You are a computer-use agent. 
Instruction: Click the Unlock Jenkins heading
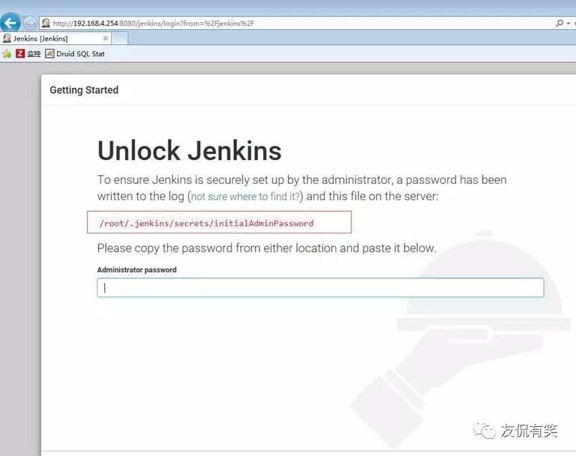[x=189, y=151]
